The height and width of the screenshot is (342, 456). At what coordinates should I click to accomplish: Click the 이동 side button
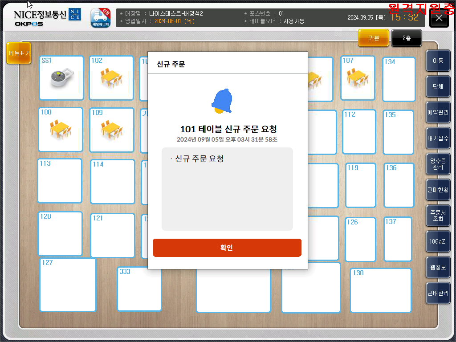point(438,61)
